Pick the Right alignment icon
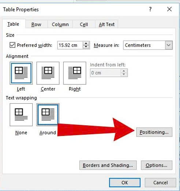 click(75, 73)
